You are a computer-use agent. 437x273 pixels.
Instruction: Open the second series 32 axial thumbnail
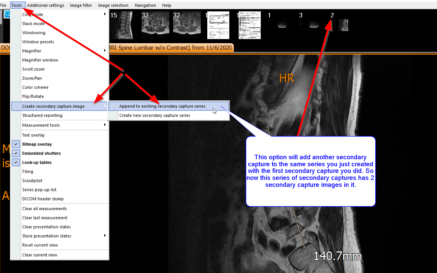click(x=187, y=25)
